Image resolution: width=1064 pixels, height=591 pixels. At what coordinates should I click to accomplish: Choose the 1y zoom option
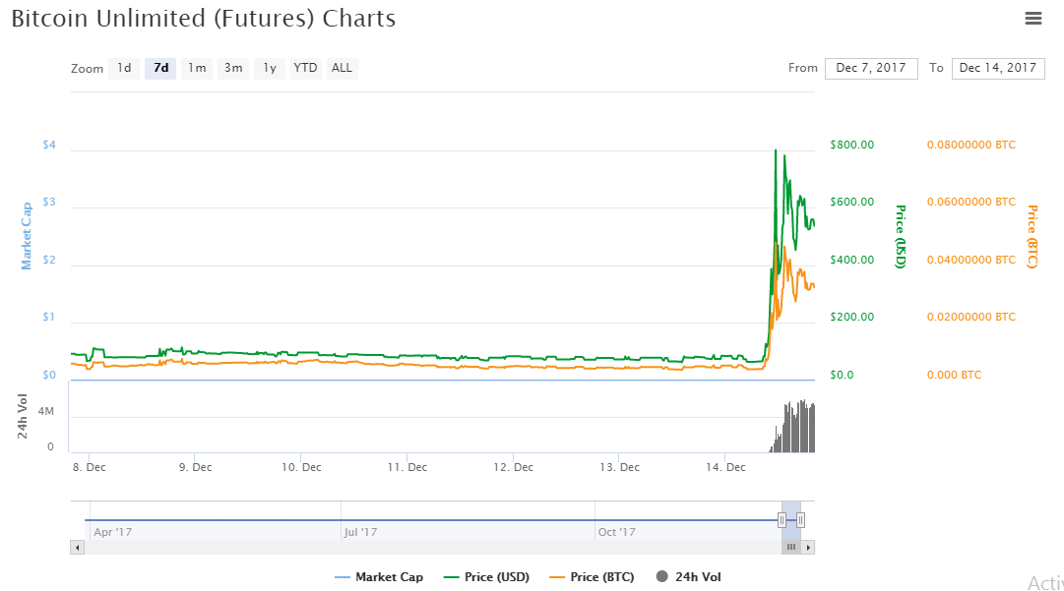[269, 68]
